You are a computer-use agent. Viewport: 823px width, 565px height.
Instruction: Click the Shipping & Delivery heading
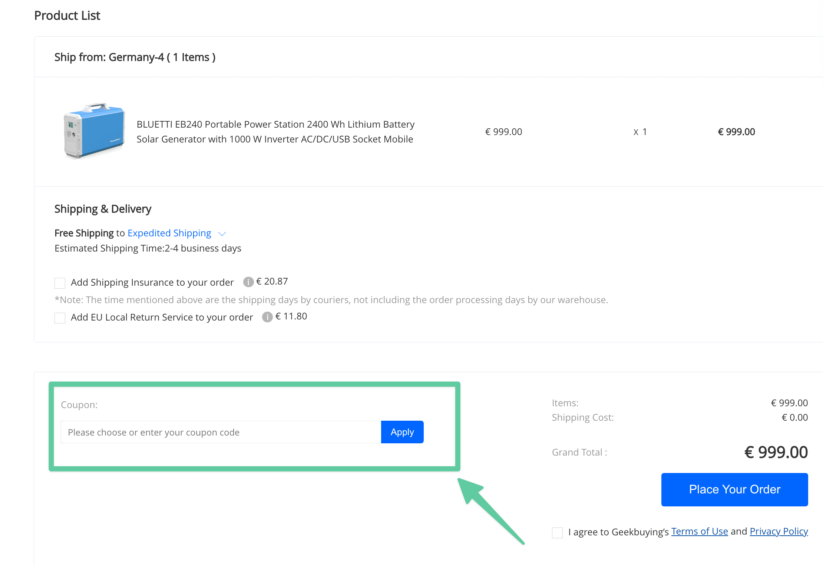coord(103,209)
